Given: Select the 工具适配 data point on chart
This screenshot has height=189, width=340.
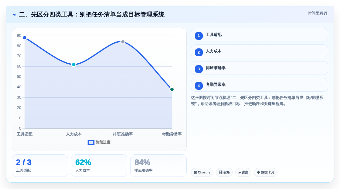Looking at the screenshot, I should pyautogui.click(x=25, y=38).
